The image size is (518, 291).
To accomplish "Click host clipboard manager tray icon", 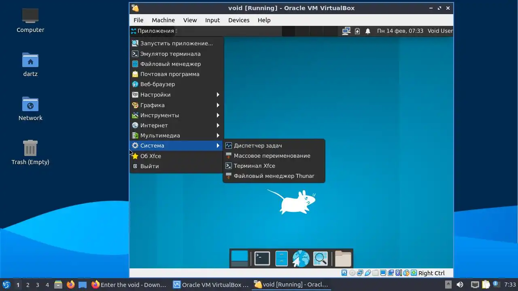I will 486,285.
